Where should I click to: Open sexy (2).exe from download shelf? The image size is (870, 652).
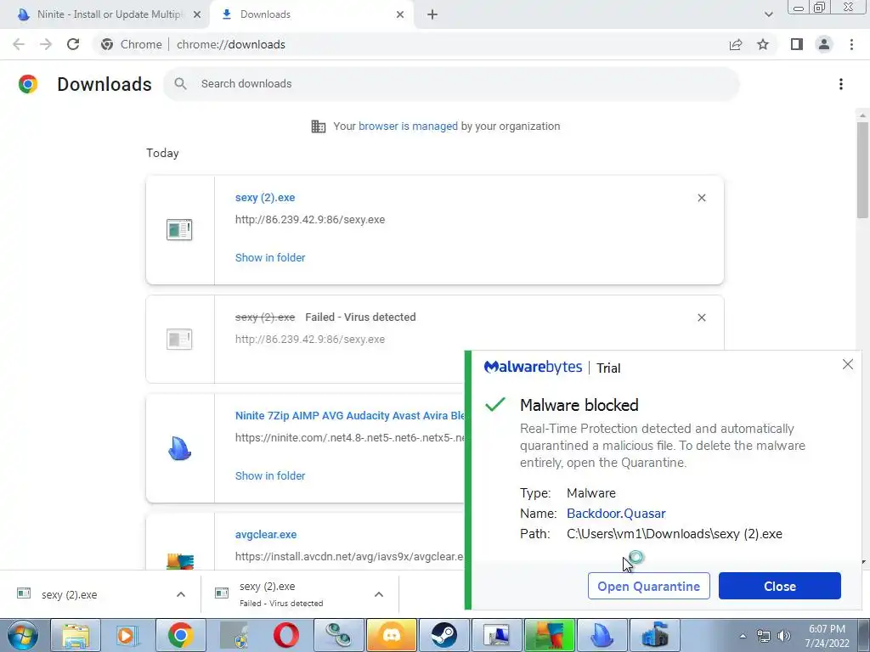(70, 594)
